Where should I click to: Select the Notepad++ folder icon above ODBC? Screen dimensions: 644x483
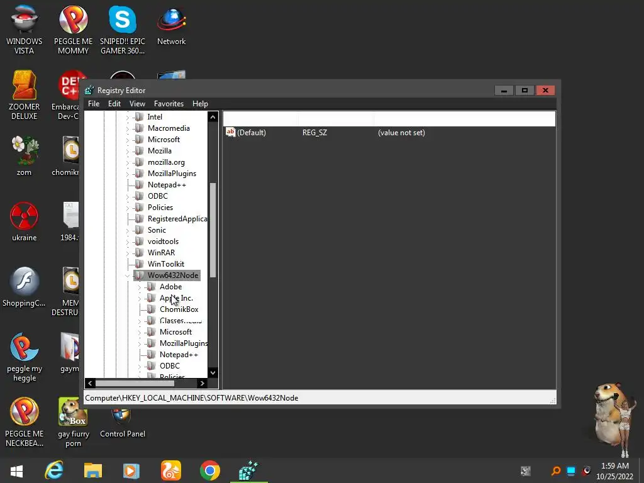140,185
